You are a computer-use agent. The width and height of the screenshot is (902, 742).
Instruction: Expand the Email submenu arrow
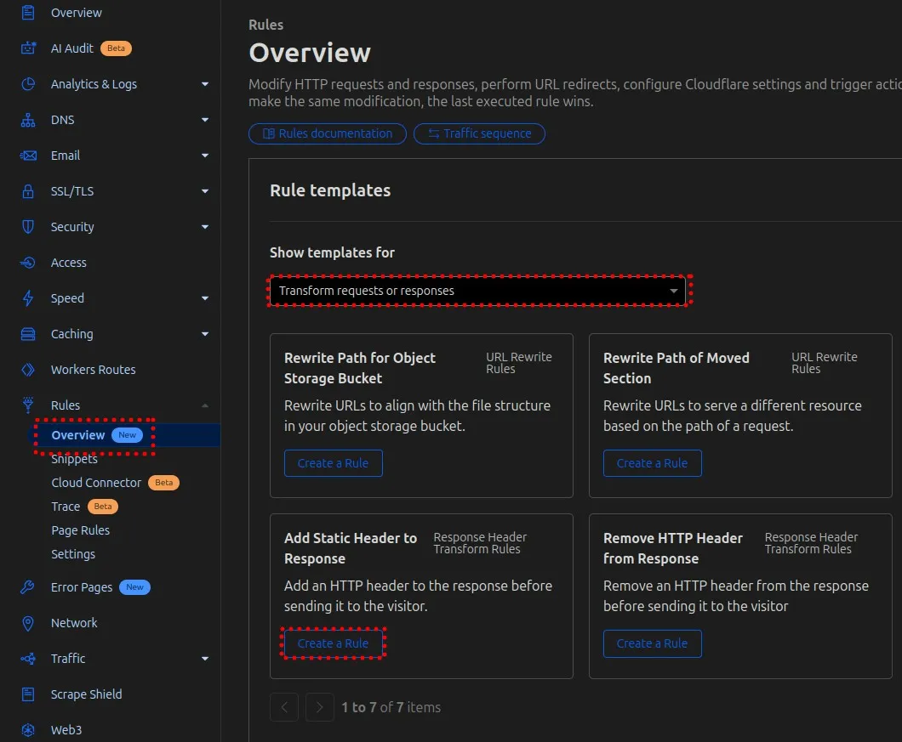205,156
